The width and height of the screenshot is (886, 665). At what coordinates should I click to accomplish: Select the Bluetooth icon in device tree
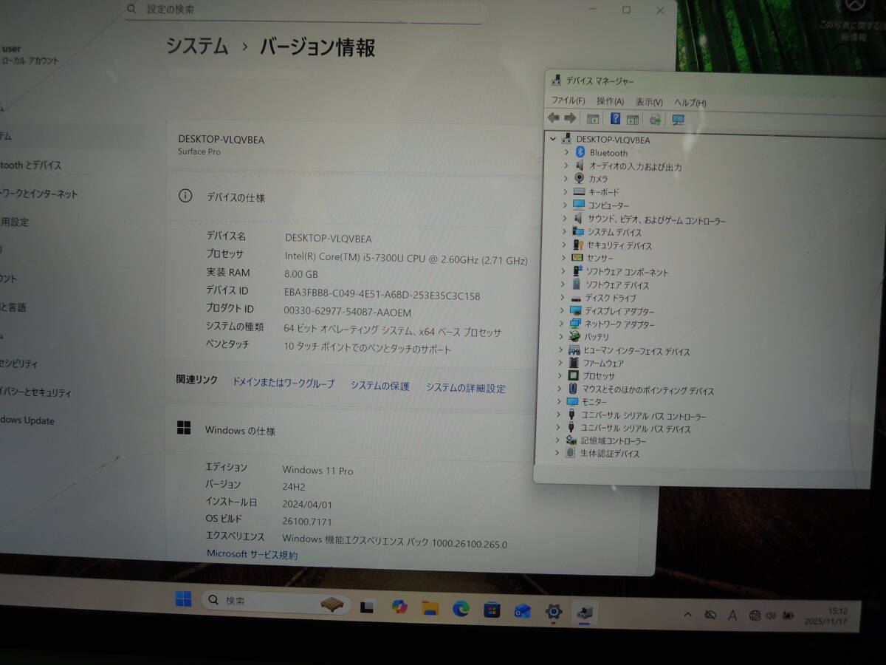[580, 152]
